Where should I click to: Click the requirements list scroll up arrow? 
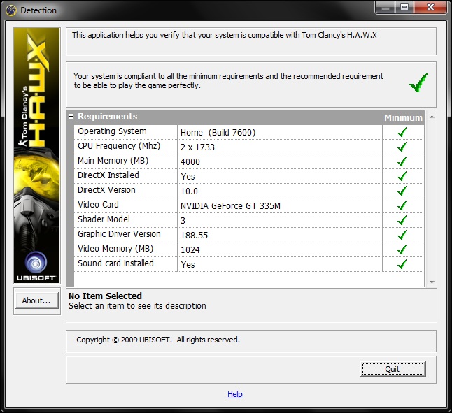432,117
